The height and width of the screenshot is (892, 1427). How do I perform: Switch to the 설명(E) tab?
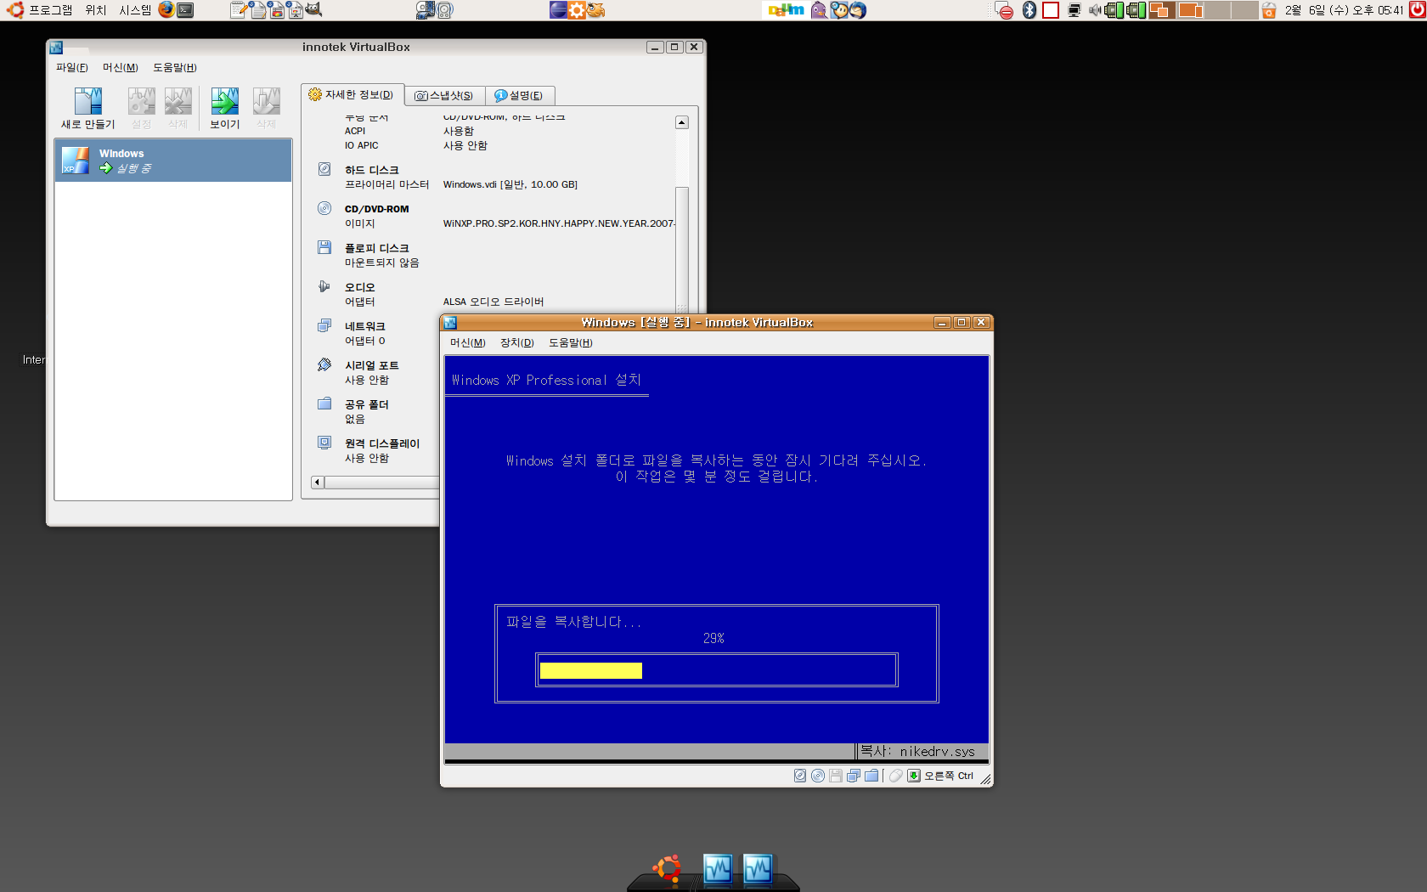pos(519,96)
